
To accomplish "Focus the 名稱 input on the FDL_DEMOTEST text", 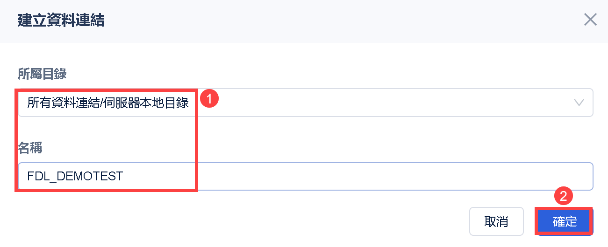I will [x=75, y=176].
